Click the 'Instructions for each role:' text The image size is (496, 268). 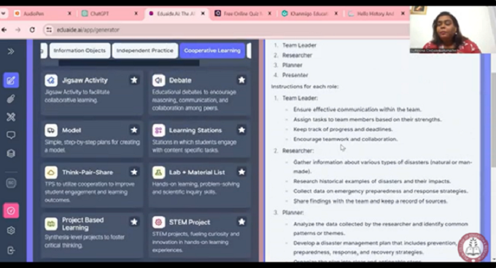[x=305, y=86]
